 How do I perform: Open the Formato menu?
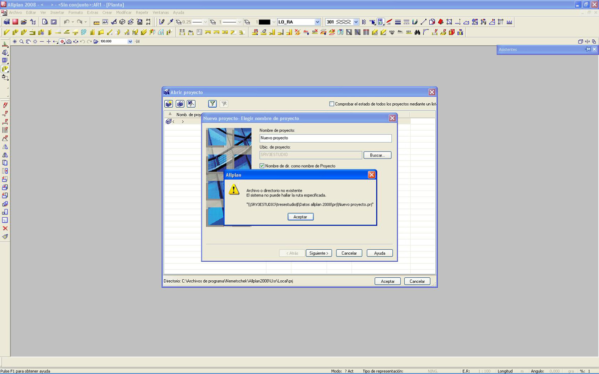pyautogui.click(x=75, y=12)
